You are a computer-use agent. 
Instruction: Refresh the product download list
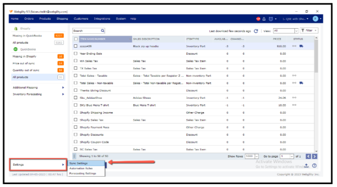click(x=256, y=31)
